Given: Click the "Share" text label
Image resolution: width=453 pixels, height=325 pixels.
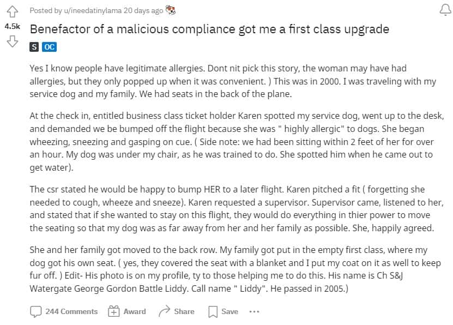Looking at the screenshot, I should (184, 311).
